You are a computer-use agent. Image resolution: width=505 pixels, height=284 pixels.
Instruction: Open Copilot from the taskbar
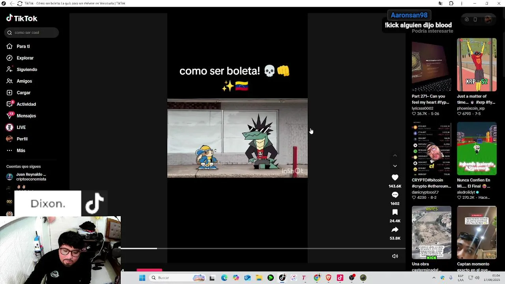(236, 278)
